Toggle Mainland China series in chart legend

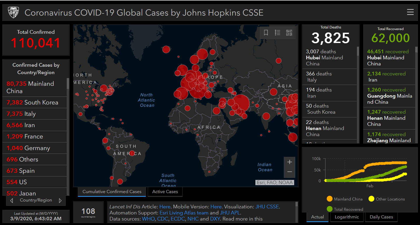tap(345, 199)
